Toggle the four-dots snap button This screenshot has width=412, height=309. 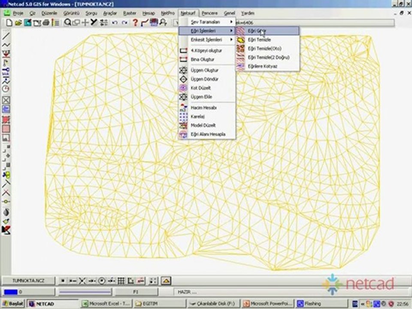(x=153, y=281)
